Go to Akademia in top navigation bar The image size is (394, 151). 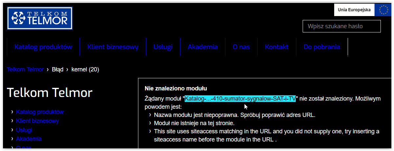pyautogui.click(x=202, y=47)
